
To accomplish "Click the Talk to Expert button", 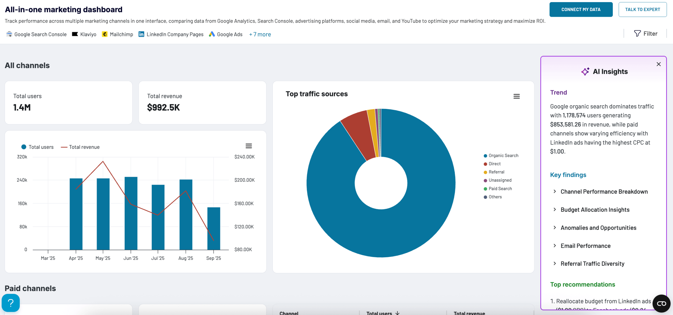I will (x=642, y=9).
